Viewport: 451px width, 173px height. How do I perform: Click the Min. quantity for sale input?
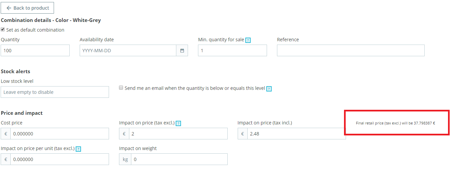[232, 51]
